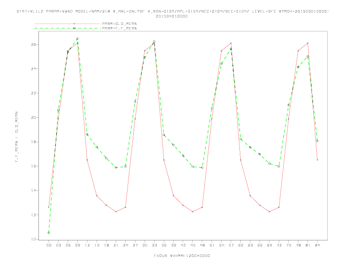
Task: Click y-axis tick label 24
Action: tap(34, 69)
